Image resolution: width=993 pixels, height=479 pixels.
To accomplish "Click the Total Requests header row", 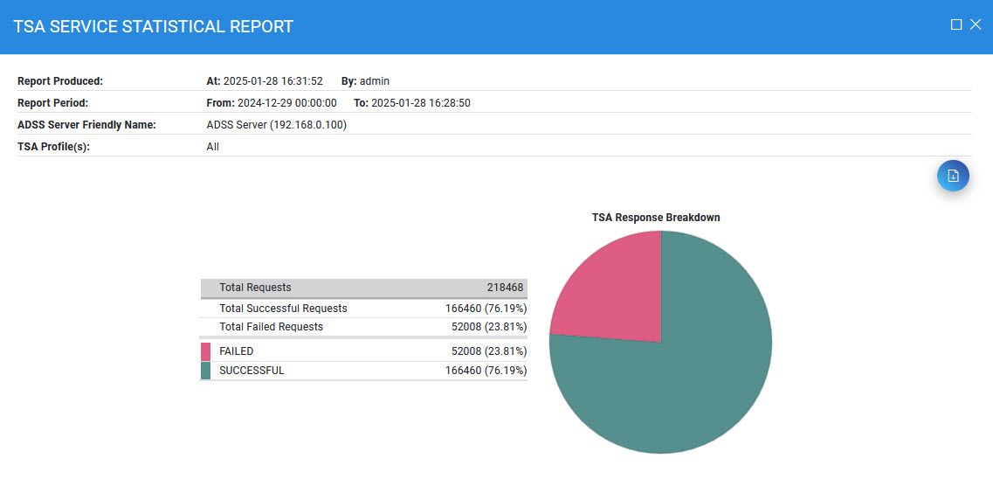I will [363, 288].
